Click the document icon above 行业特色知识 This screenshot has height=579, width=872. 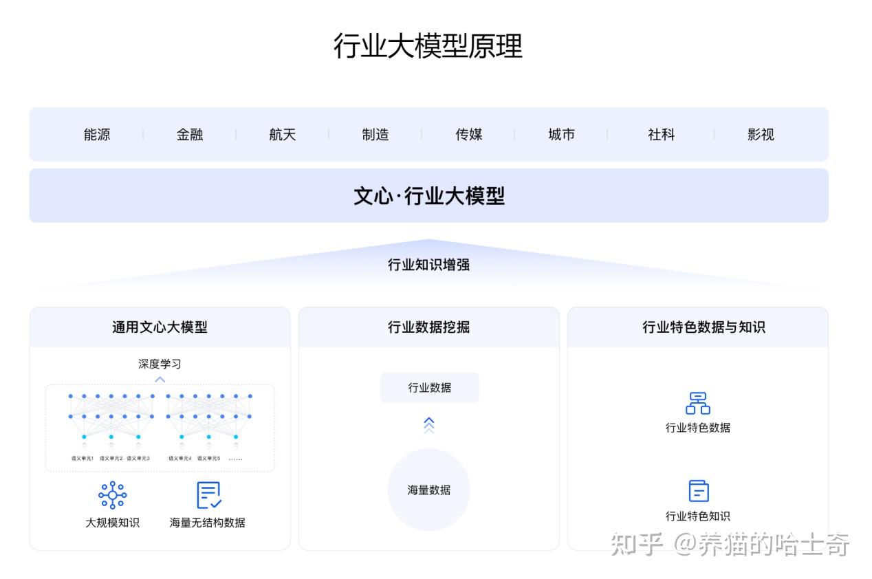(698, 491)
